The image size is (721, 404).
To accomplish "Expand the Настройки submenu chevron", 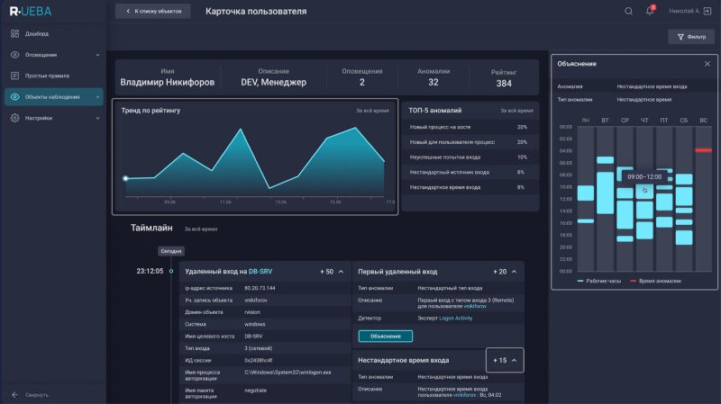I will [97, 118].
